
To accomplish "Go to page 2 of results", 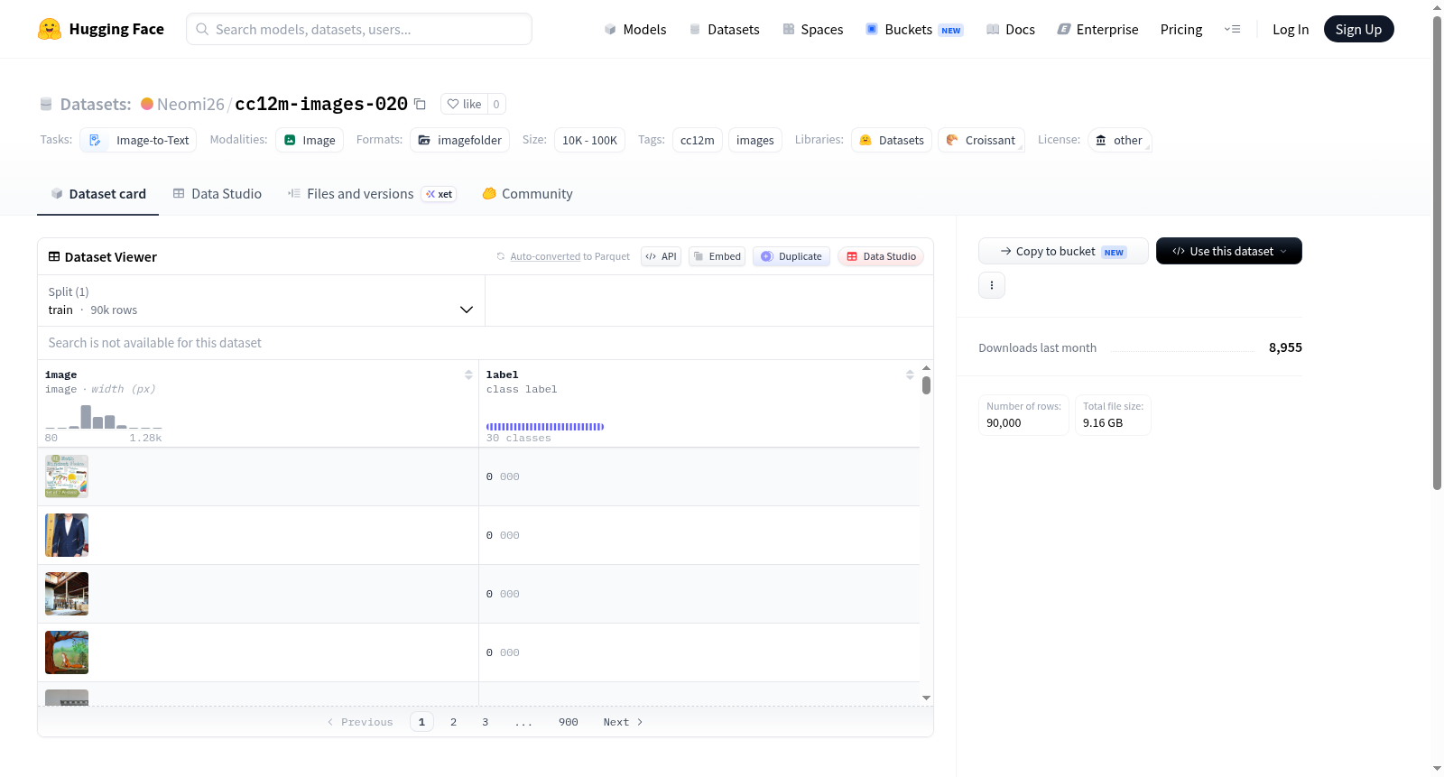I will pyautogui.click(x=453, y=722).
